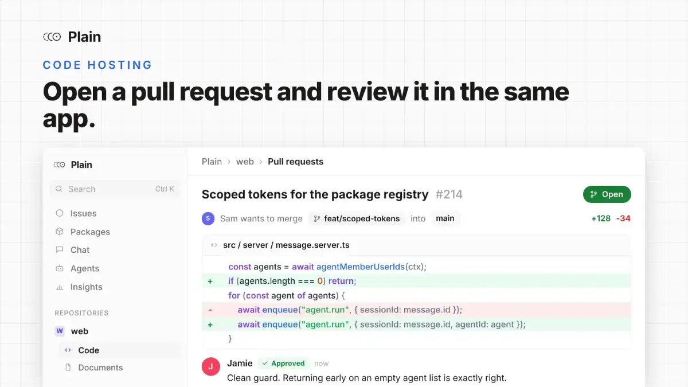The height and width of the screenshot is (387, 688).
Task: Click the Plain logo in the sidebar
Action: (60, 165)
